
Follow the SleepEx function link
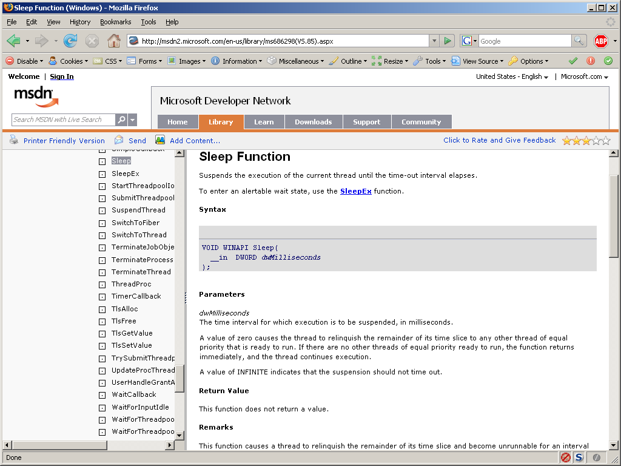[x=355, y=191]
